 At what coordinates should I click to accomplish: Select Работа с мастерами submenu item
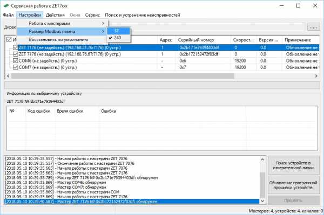62,24
